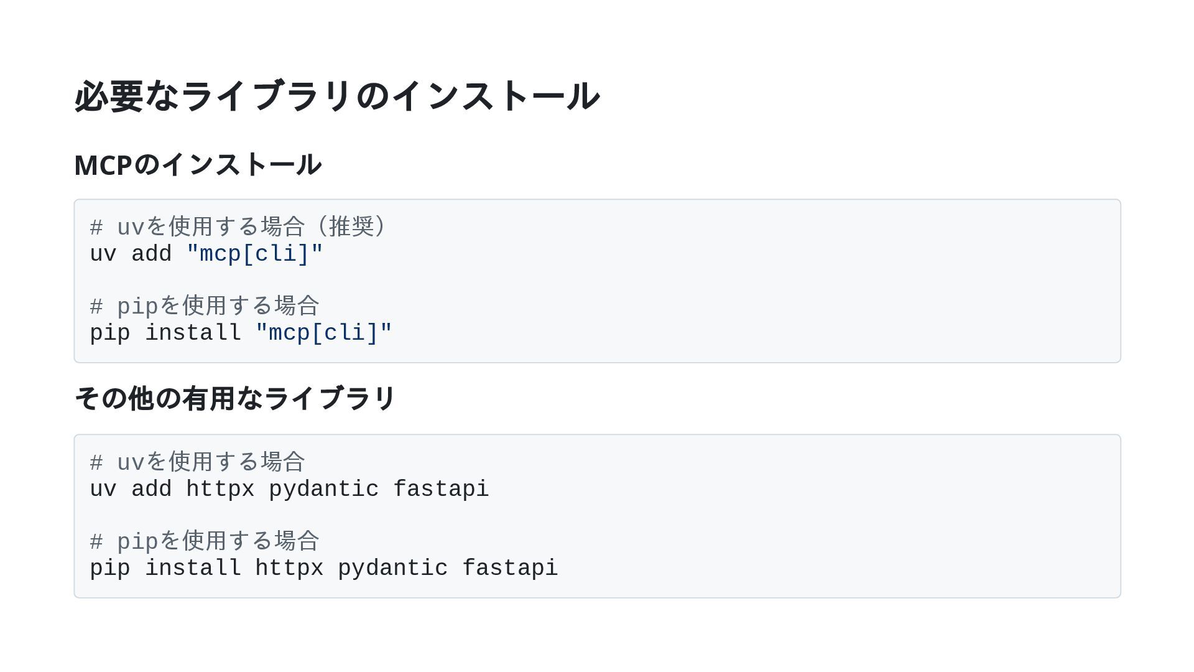This screenshot has height=672, width=1194.
Task: Click "fastapi" in the uv add line
Action: point(441,489)
